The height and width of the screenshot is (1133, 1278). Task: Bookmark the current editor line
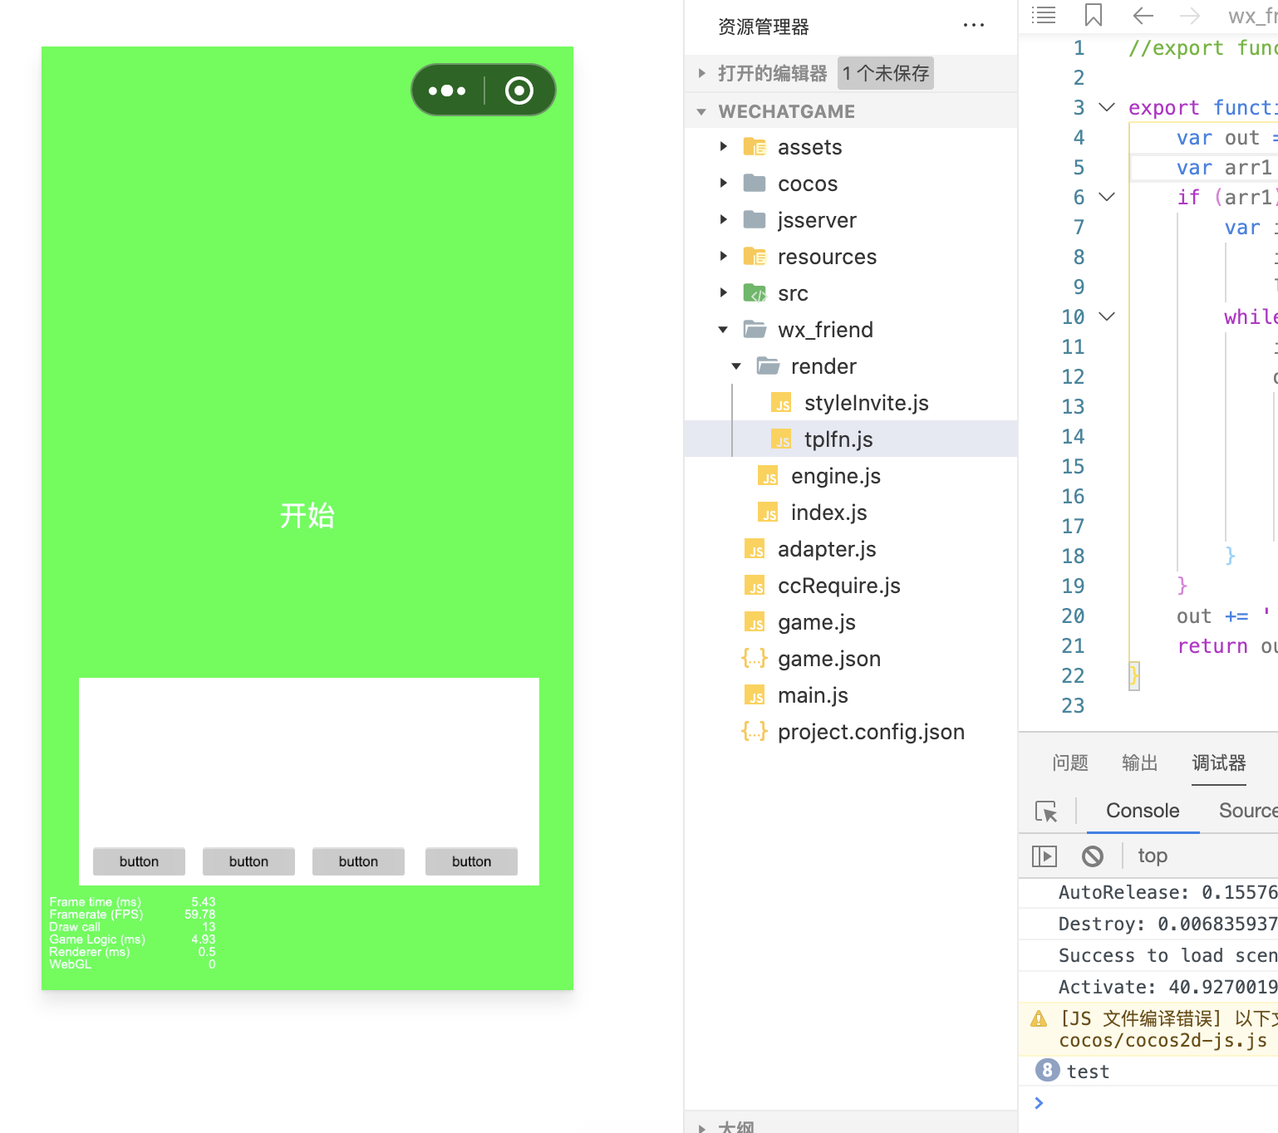1094,15
